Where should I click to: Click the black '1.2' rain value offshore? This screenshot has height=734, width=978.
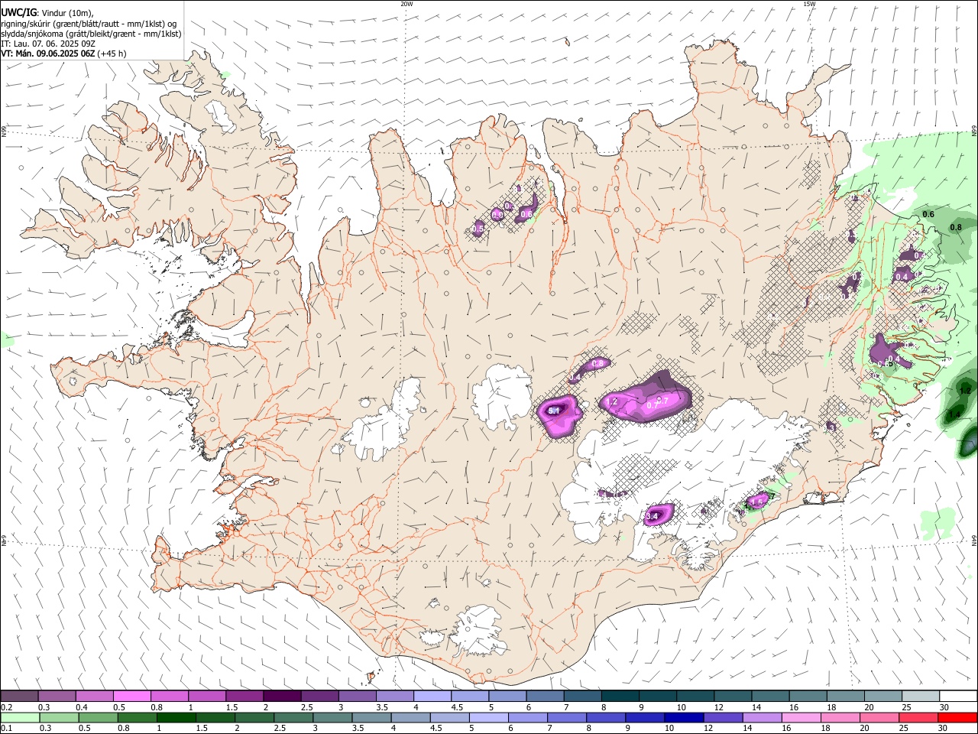point(964,390)
